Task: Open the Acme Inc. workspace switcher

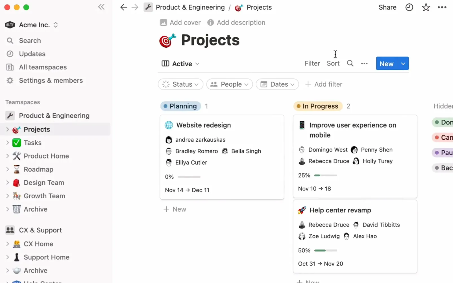Action: (32, 25)
